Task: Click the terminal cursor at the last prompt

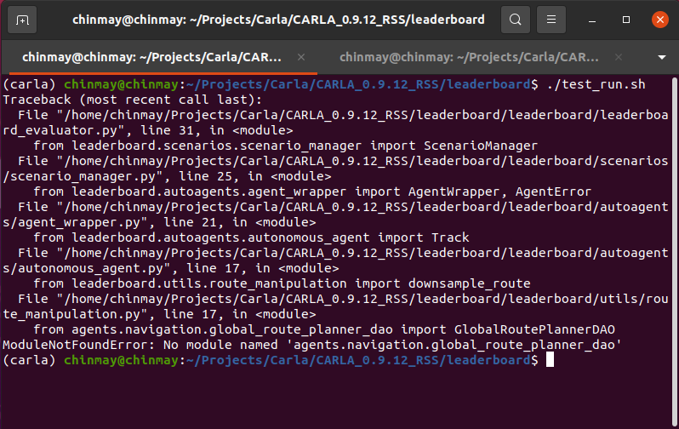Action: click(x=550, y=360)
